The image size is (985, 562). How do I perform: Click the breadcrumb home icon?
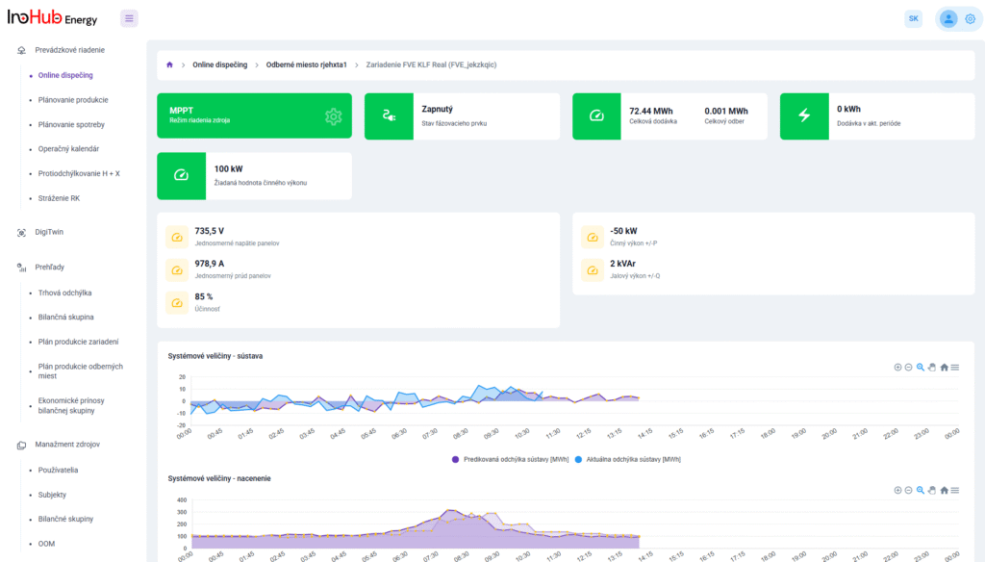click(170, 64)
